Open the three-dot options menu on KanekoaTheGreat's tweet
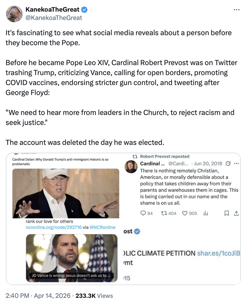 click(x=237, y=9)
